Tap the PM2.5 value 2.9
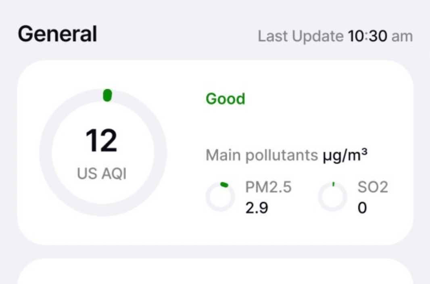430x284 pixels. click(x=257, y=208)
